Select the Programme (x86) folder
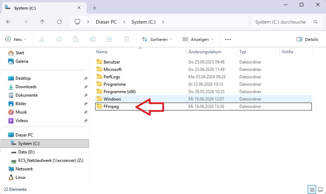 pos(203,91)
